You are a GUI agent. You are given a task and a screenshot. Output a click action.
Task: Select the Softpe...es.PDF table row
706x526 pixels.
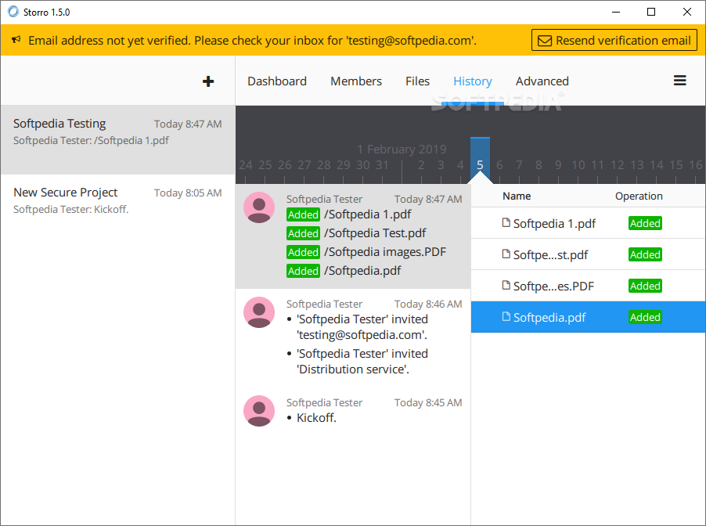(x=588, y=286)
